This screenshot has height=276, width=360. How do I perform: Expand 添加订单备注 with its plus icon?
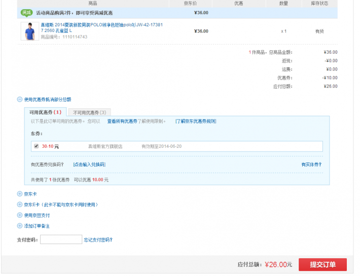[x=20, y=226]
